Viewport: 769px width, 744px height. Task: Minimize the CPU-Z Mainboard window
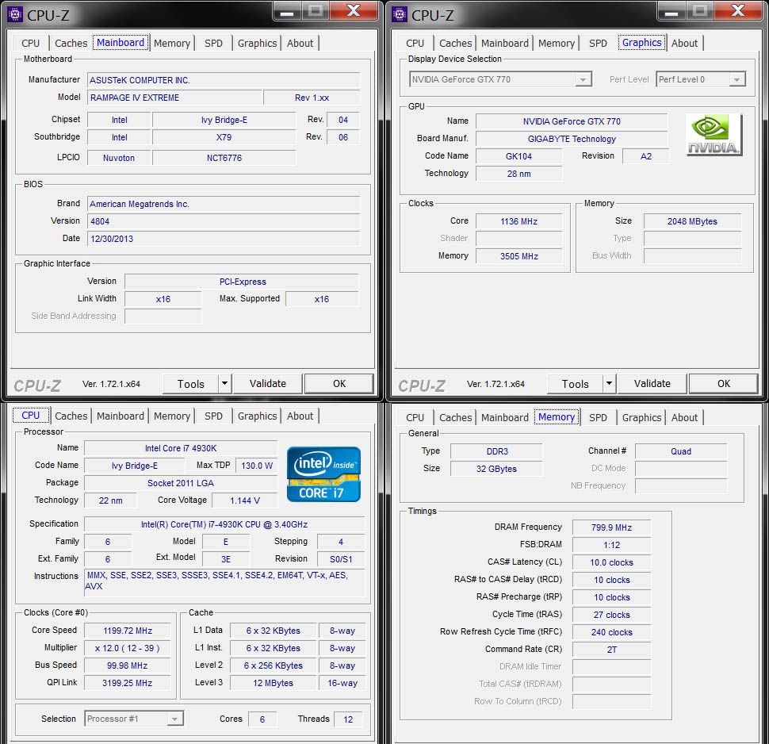pyautogui.click(x=287, y=11)
